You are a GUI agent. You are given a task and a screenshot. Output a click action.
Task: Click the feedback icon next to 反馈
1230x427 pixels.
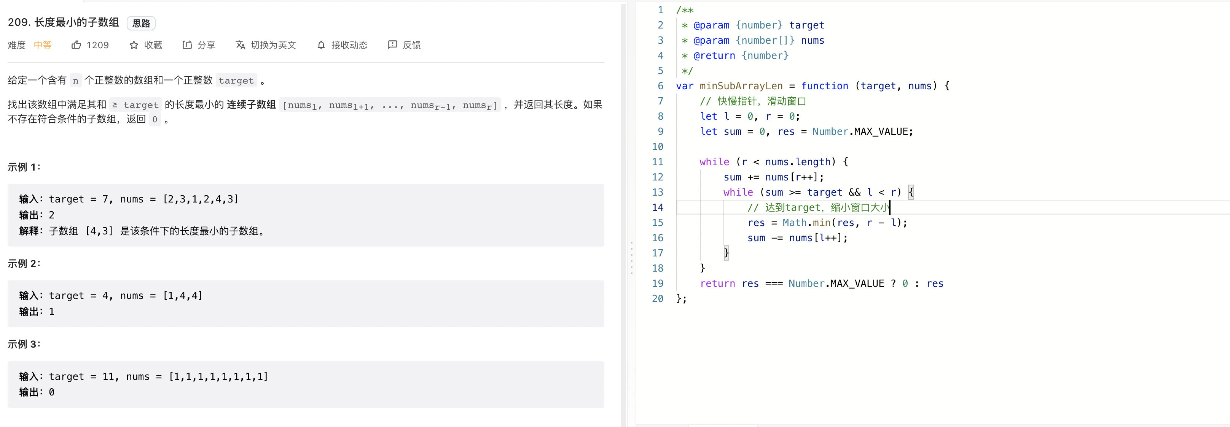click(x=392, y=45)
